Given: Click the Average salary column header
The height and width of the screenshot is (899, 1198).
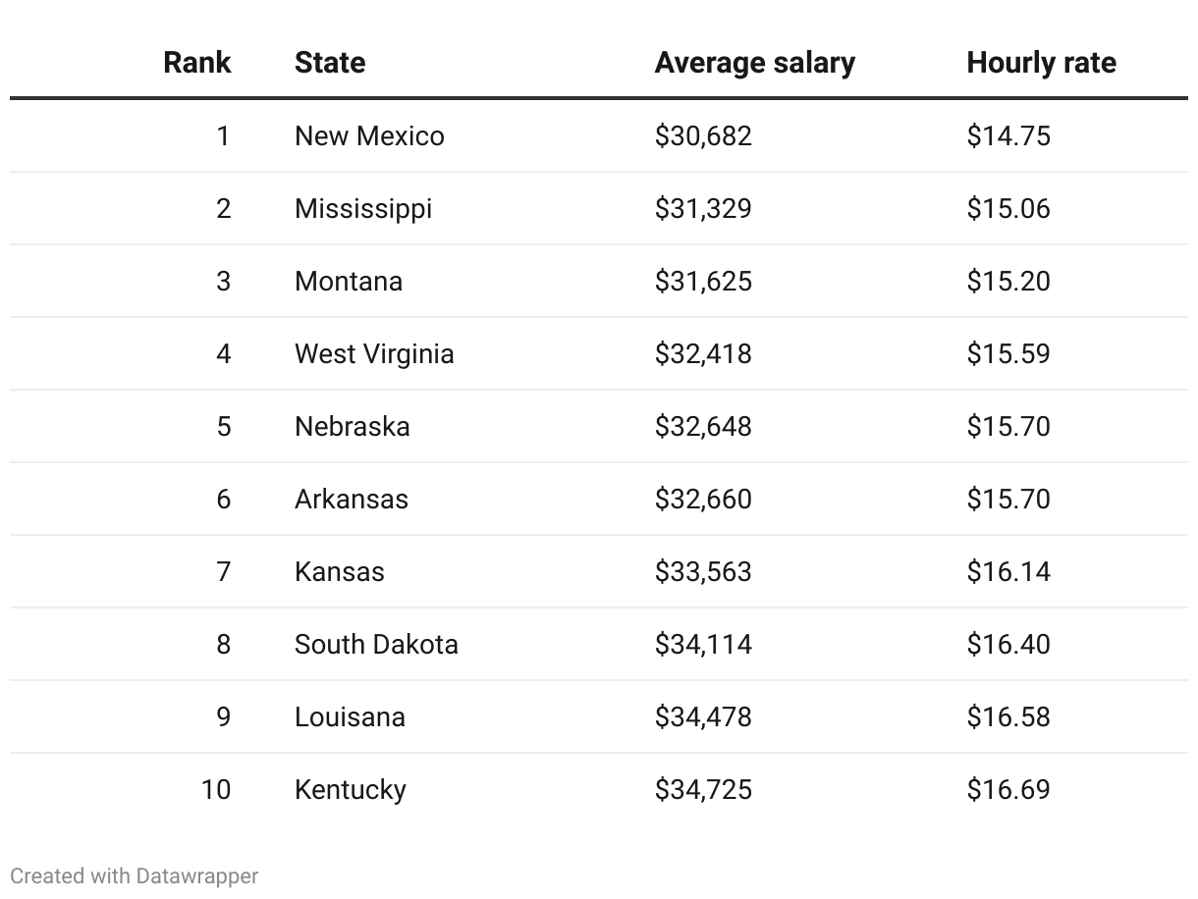Looking at the screenshot, I should point(754,63).
